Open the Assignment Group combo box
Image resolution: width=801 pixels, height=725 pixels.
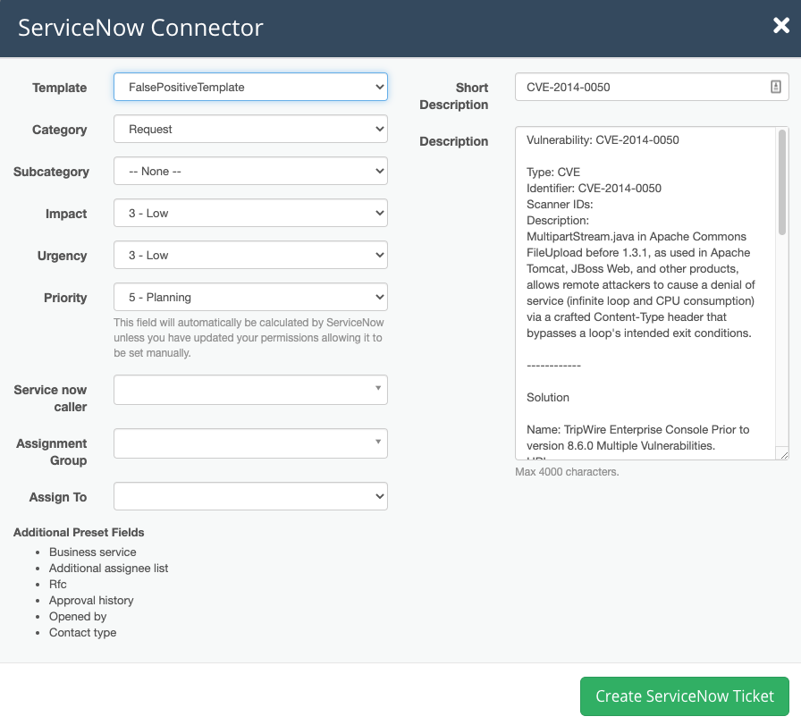(250, 443)
